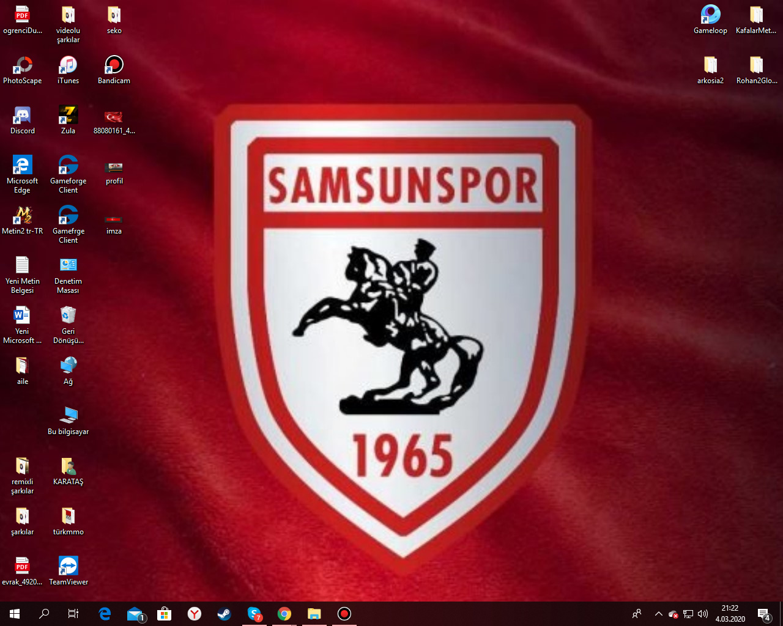Click the OneDrive cloud tray icon
Screen dimensions: 783x626
(674, 614)
